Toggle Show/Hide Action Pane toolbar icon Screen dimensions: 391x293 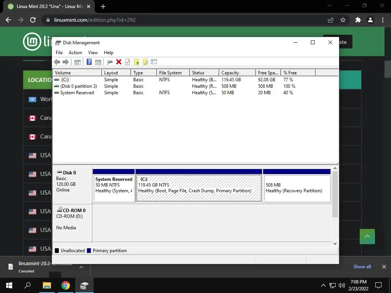point(98,62)
